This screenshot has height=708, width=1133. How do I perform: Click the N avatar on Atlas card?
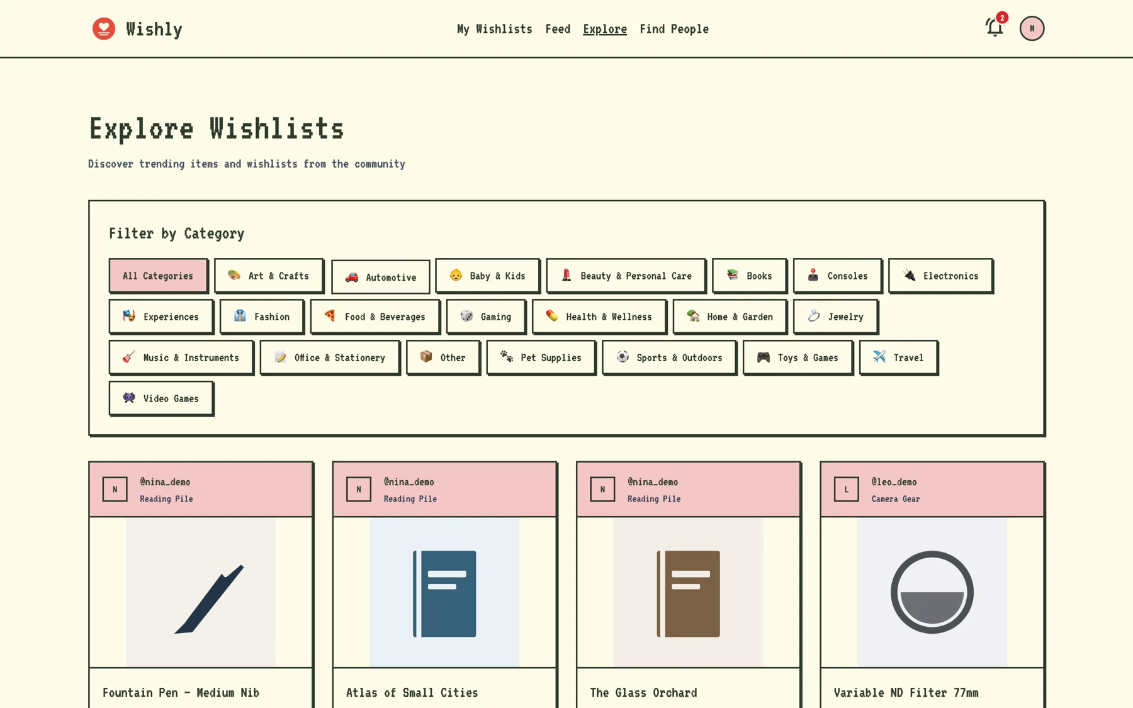(359, 489)
